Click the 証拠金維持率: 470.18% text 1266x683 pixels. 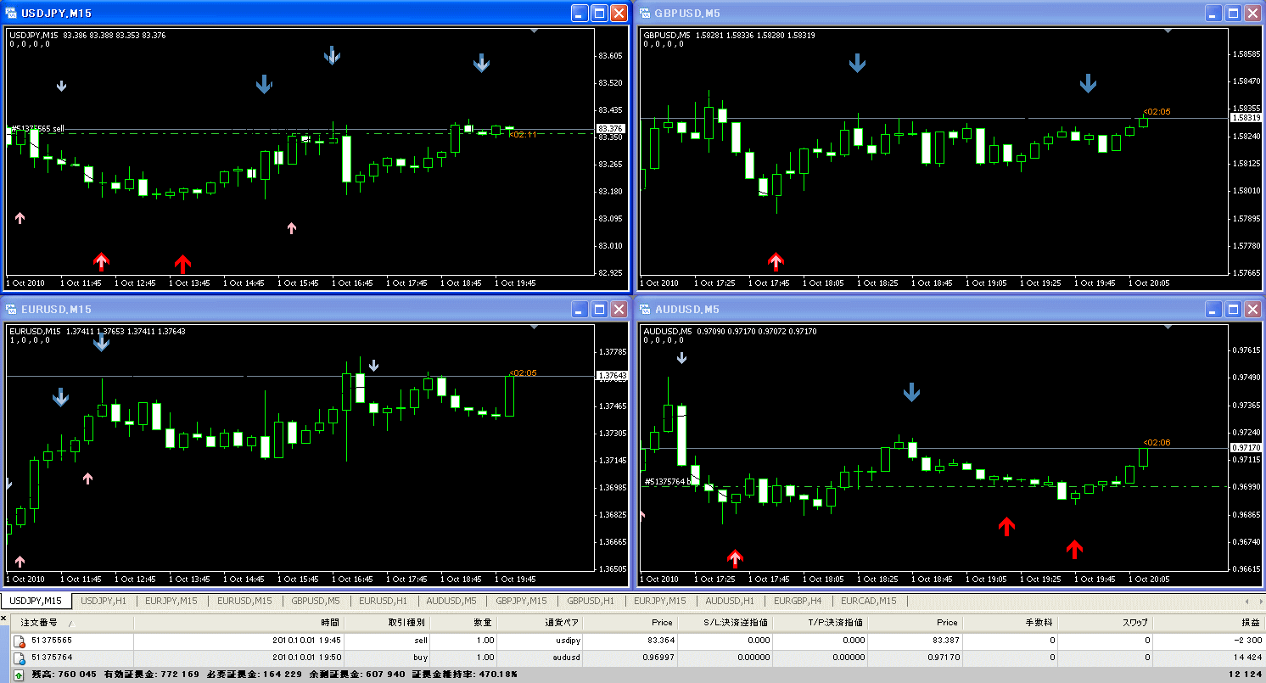click(464, 674)
